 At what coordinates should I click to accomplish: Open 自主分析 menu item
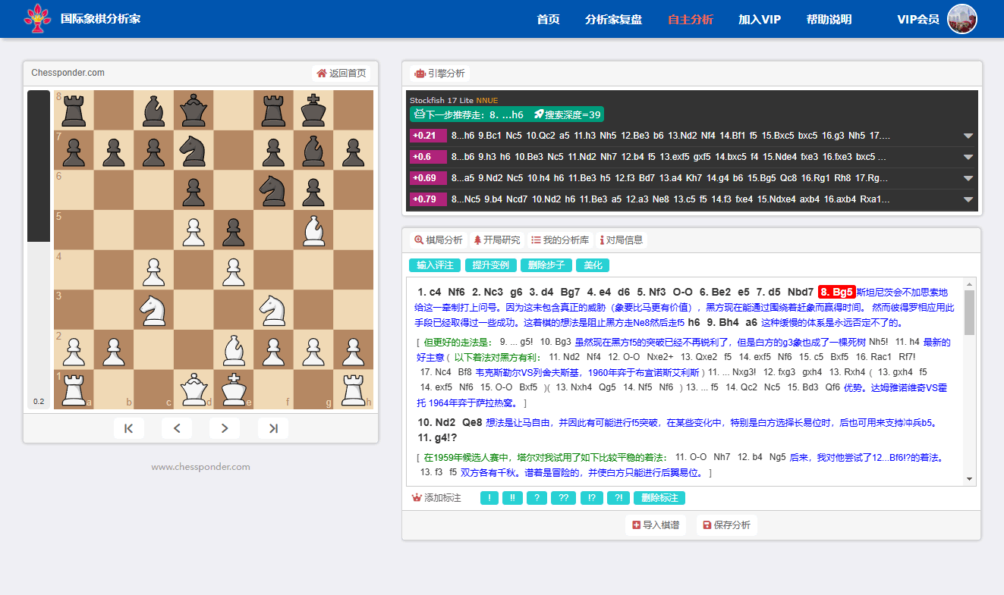(691, 20)
